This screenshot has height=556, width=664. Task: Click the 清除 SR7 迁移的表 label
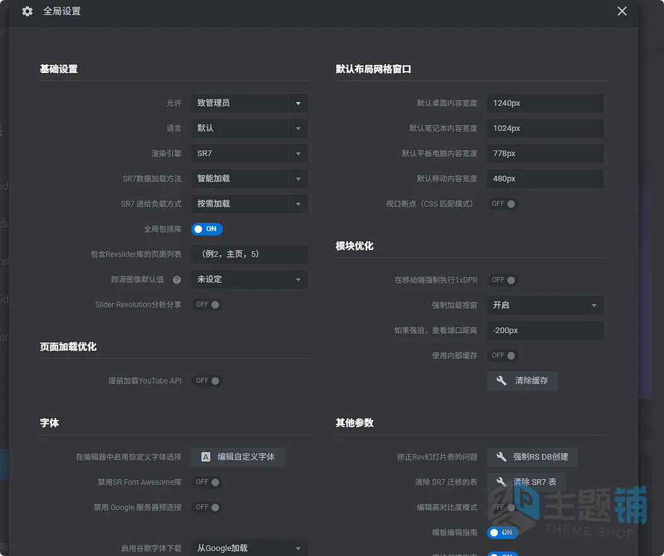(446, 482)
